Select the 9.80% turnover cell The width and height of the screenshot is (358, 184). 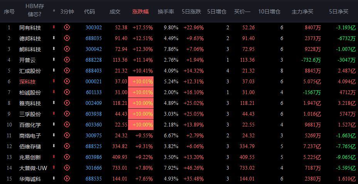(x=171, y=28)
